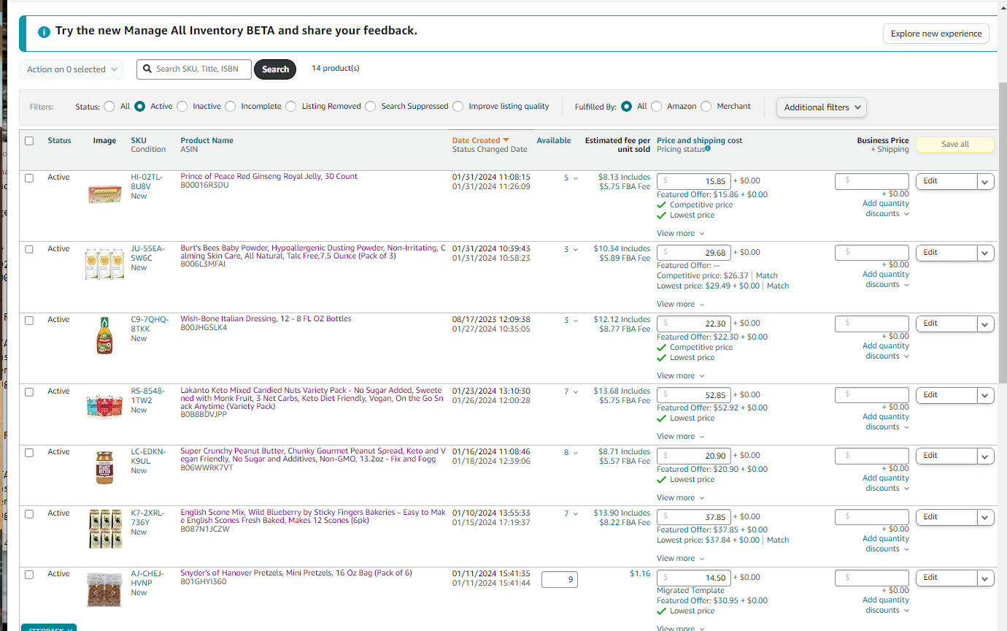Open the Action on 0 selected dropdown
This screenshot has width=1007, height=631.
point(72,69)
